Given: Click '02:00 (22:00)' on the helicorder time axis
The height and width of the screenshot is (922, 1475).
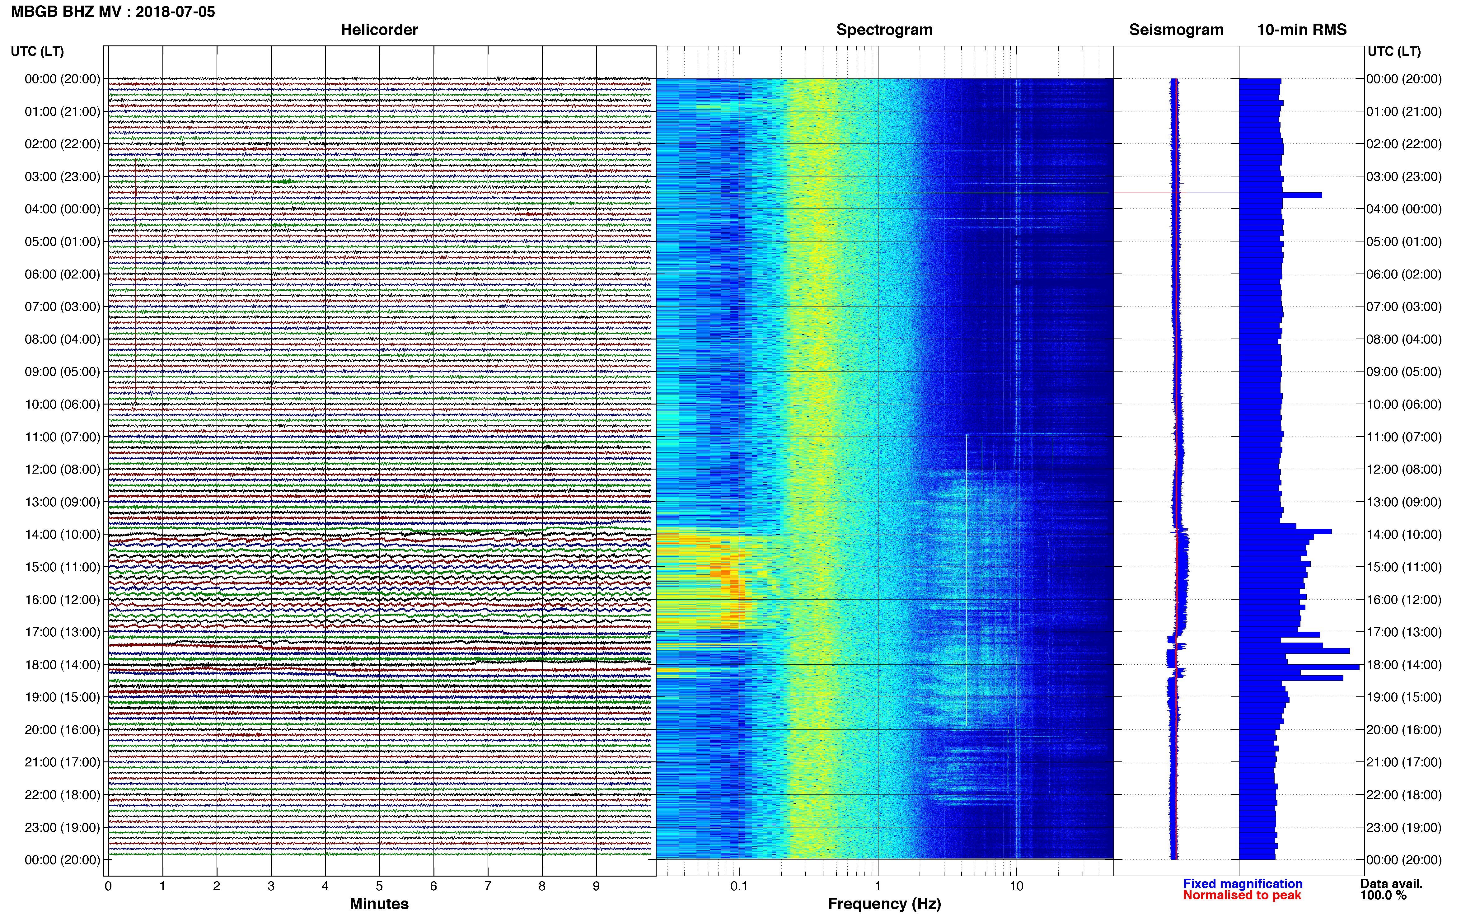Looking at the screenshot, I should [x=62, y=144].
